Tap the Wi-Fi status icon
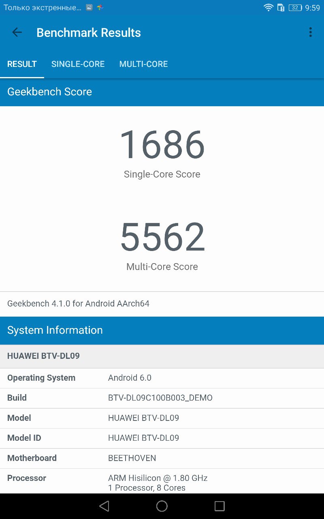The height and width of the screenshot is (519, 324). [x=268, y=8]
